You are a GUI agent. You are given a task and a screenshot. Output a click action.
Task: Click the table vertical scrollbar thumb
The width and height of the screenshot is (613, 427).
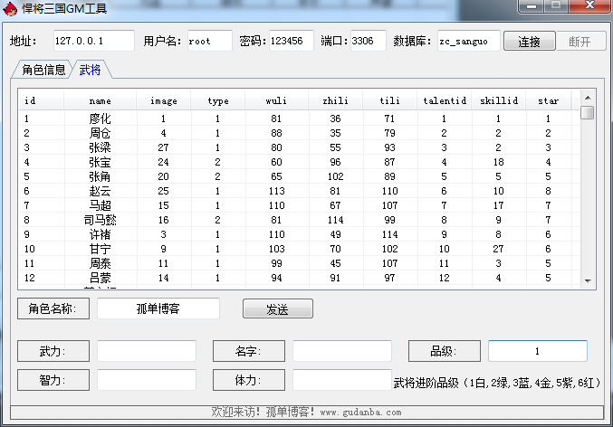(588, 112)
